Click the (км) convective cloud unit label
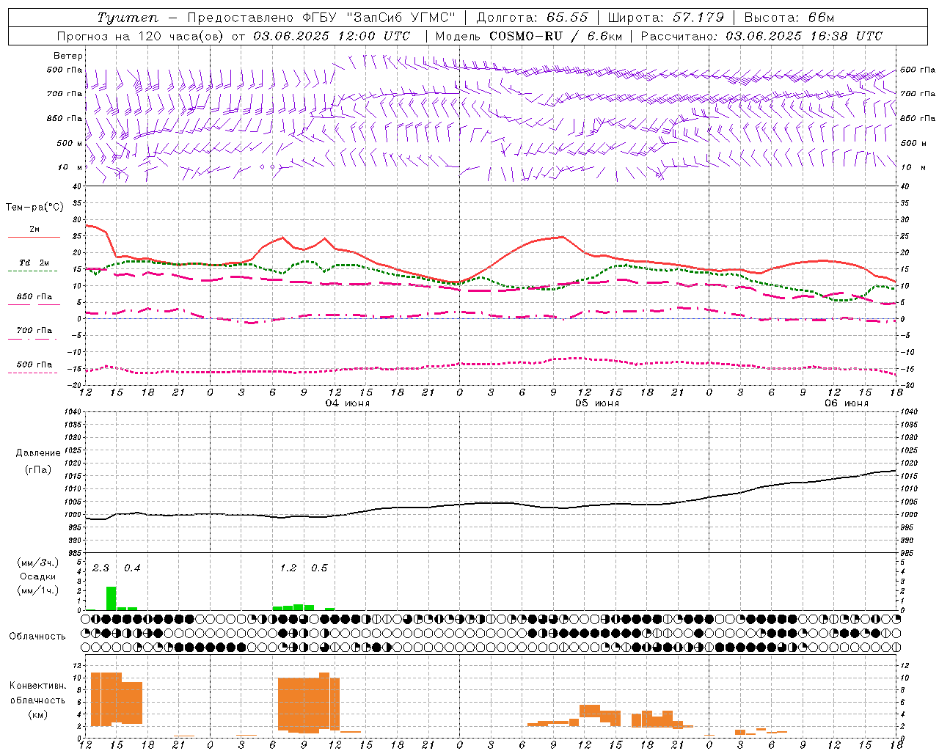Image resolution: width=939 pixels, height=751 pixels. 38,714
